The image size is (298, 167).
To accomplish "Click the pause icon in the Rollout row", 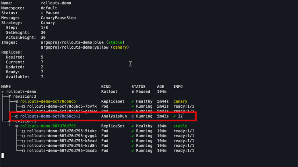I will click(133, 91).
